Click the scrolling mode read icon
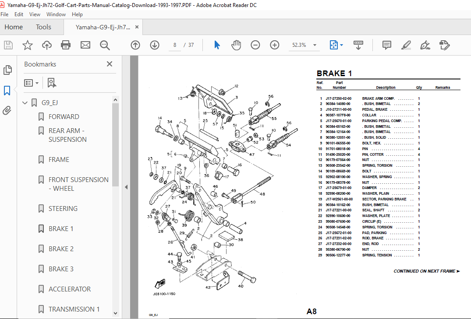Image resolution: width=471 pixels, height=319 pixels. [x=358, y=45]
